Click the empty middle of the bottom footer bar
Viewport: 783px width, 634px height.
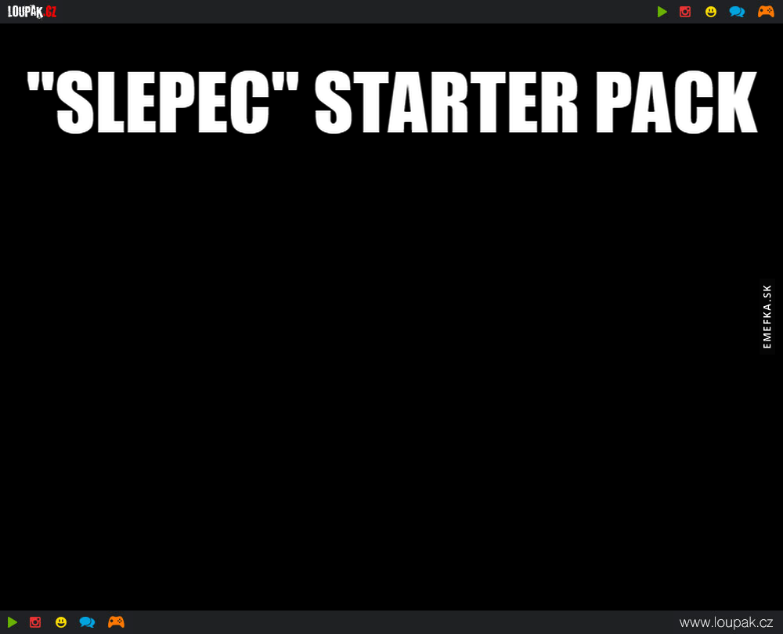(391, 622)
